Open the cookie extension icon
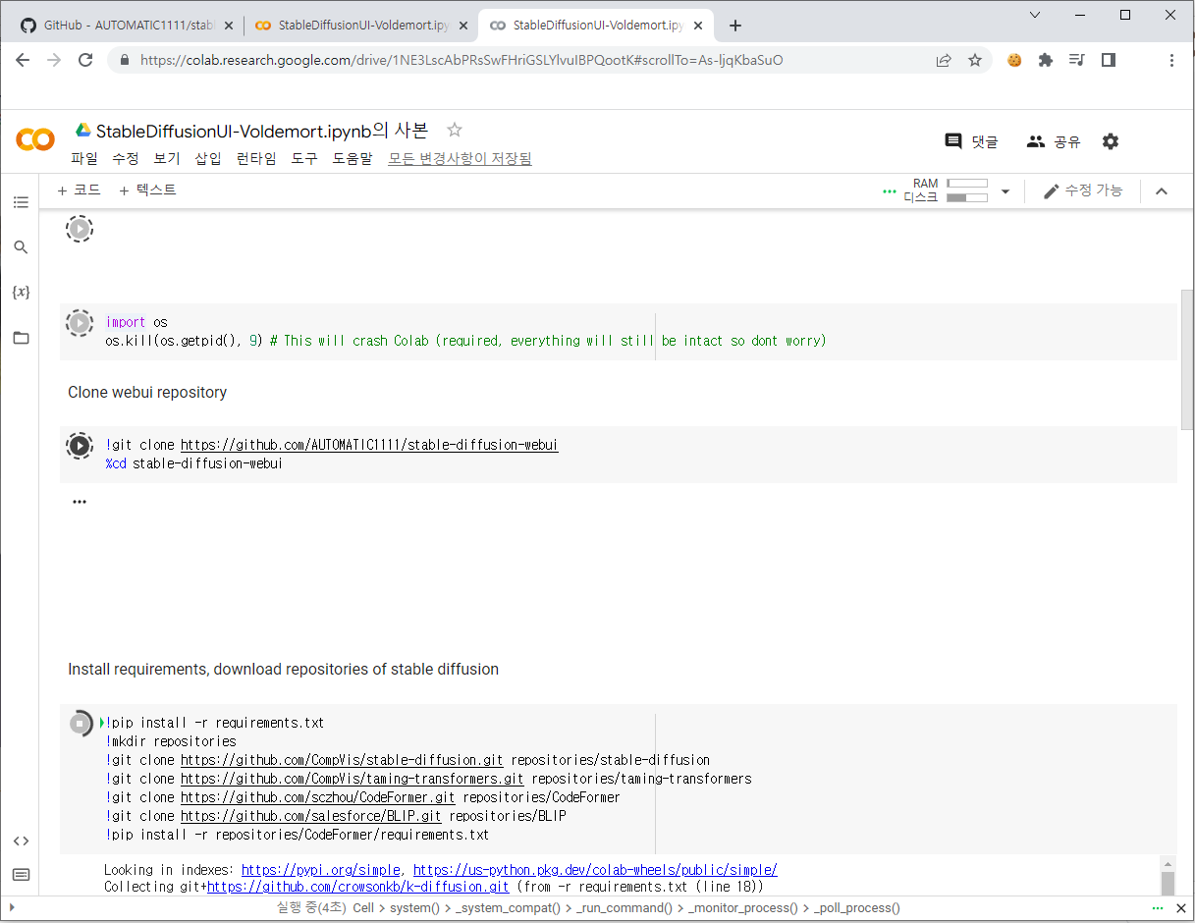Screen dimensions: 1195x923 click(1014, 60)
